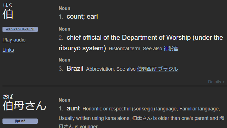Click the Noun label above 'count; earl'
227x128 pixels.
click(65, 8)
